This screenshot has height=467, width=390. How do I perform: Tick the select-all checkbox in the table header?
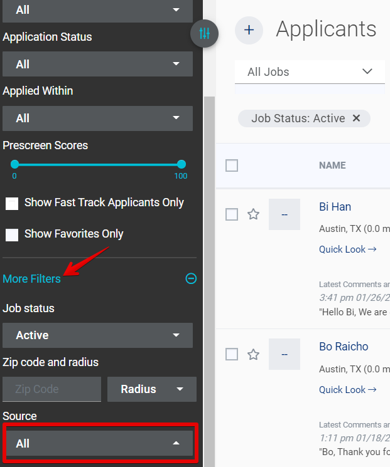pyautogui.click(x=232, y=165)
